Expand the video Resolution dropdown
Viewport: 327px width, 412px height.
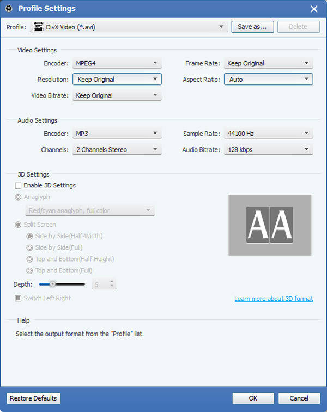point(155,80)
